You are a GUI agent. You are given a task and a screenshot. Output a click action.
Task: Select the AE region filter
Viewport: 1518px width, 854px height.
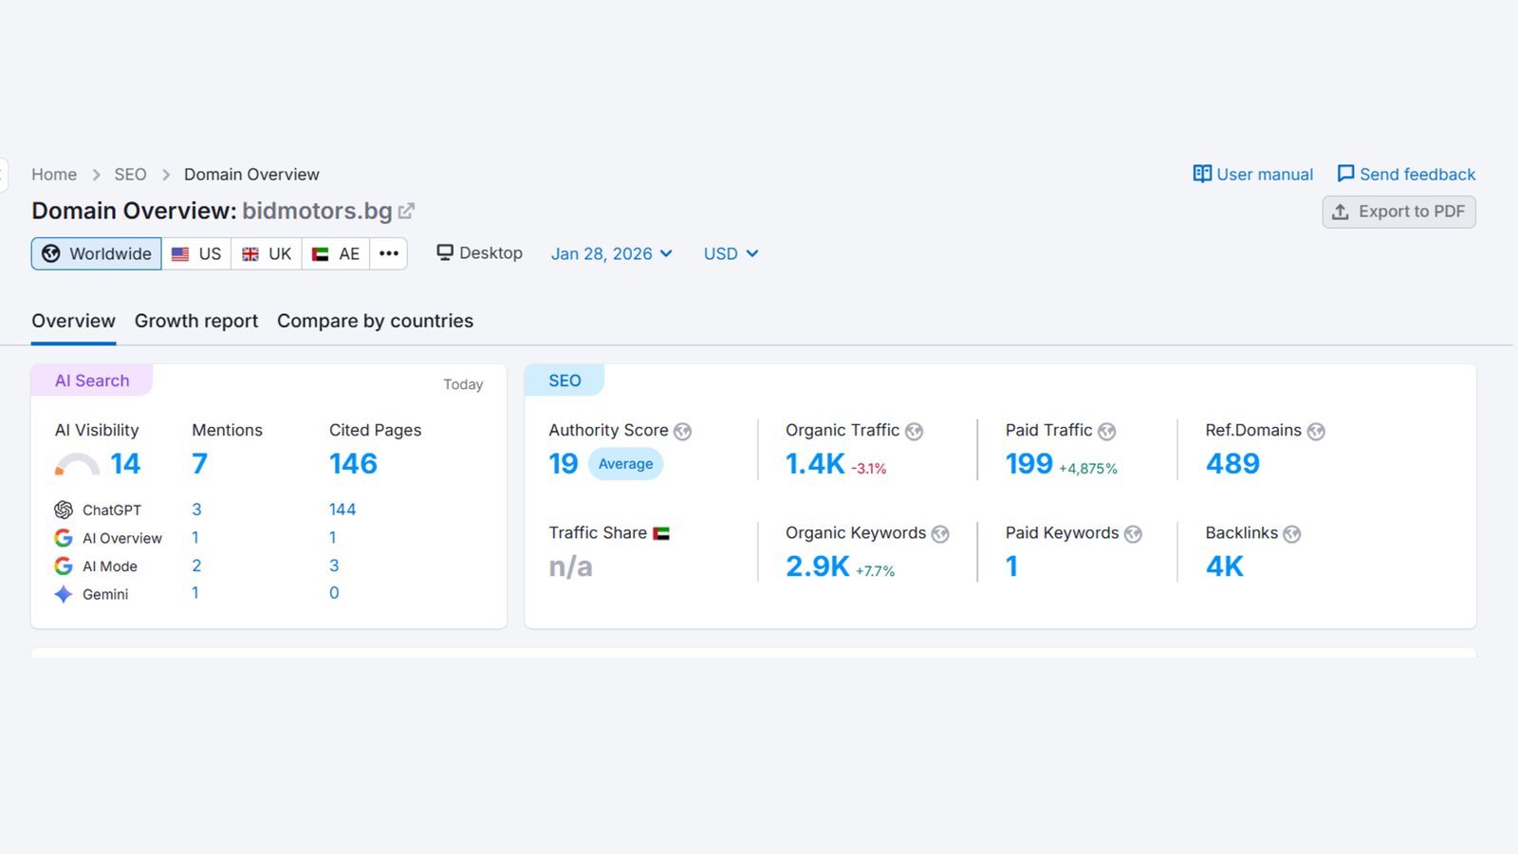(x=335, y=253)
